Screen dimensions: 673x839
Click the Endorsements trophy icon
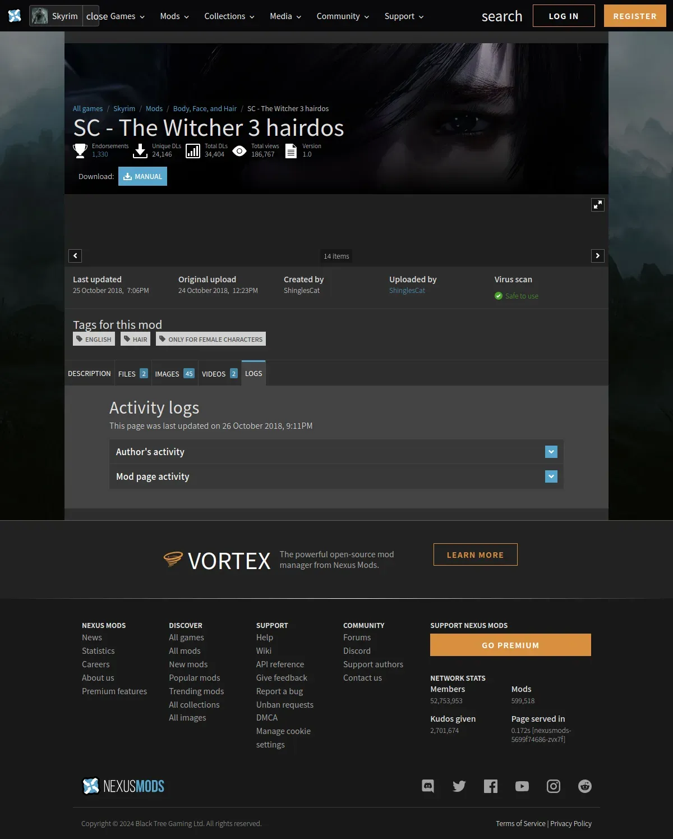(80, 150)
